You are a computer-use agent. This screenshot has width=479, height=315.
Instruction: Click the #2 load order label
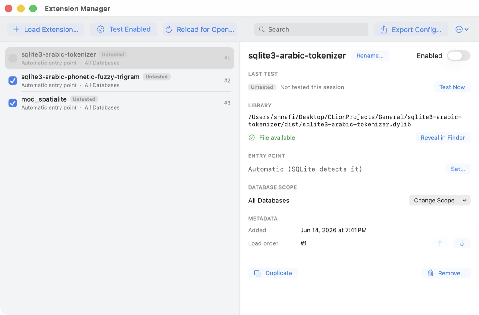coord(227,81)
